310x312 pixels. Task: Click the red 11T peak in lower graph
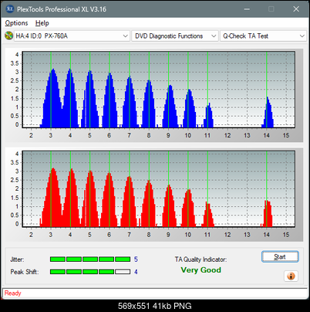(207, 214)
